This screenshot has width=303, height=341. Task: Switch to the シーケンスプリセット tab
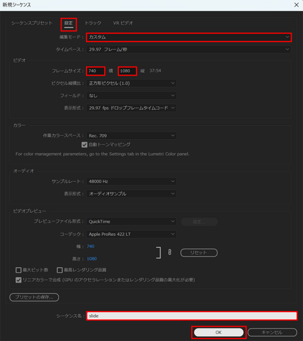(32, 23)
